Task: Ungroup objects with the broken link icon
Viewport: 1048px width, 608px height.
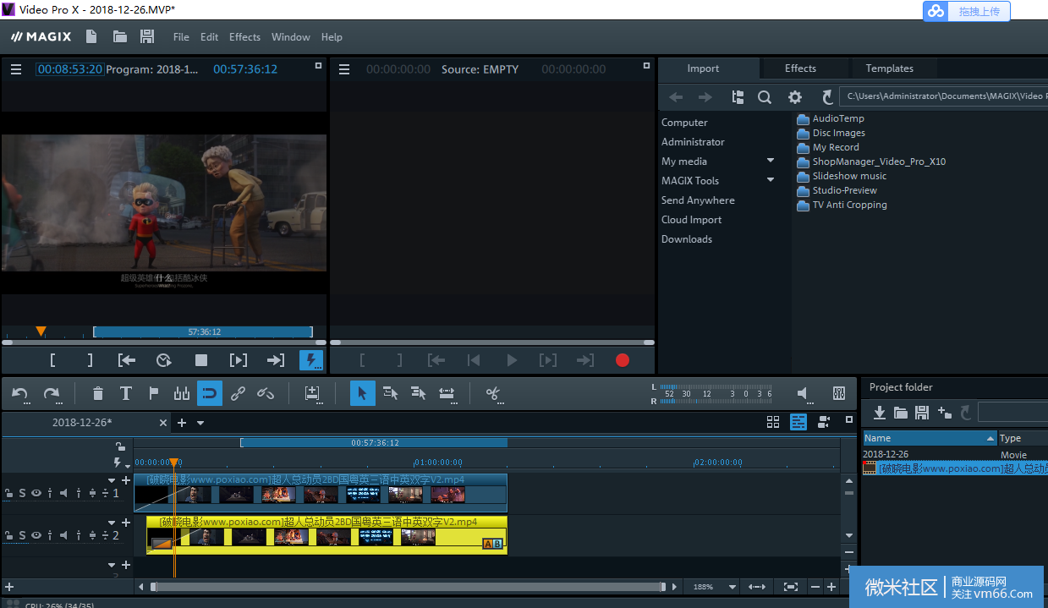Action: tap(266, 393)
